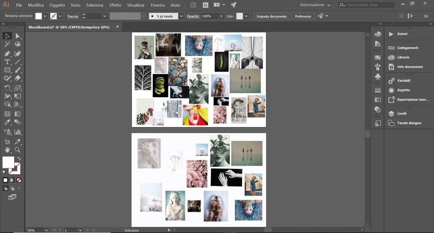Select the Line Segment tool
434x233 pixels.
[17, 62]
